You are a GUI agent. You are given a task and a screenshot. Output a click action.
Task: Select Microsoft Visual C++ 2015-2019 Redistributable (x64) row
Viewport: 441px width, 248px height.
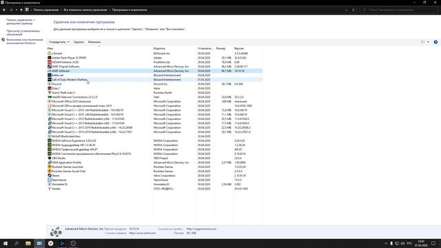point(154,127)
